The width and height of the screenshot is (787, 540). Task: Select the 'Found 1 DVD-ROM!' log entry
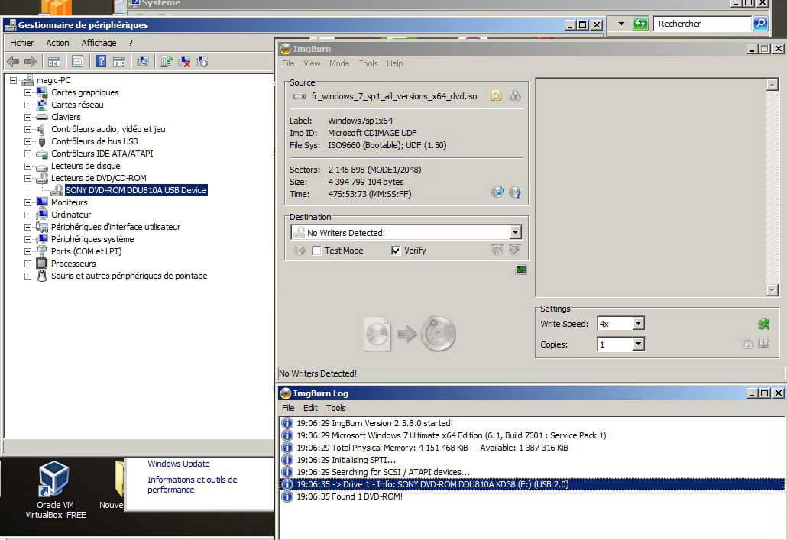tap(349, 496)
